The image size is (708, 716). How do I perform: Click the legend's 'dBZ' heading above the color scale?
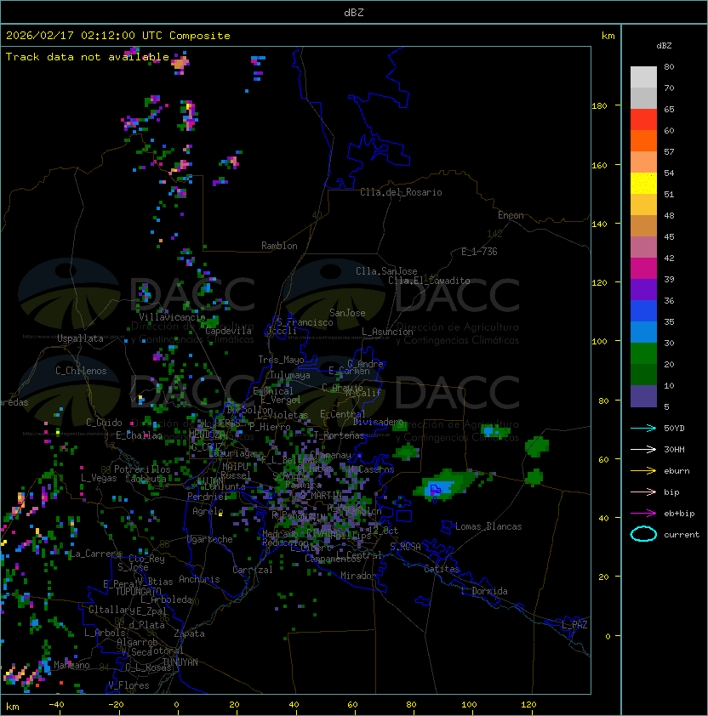[664, 46]
